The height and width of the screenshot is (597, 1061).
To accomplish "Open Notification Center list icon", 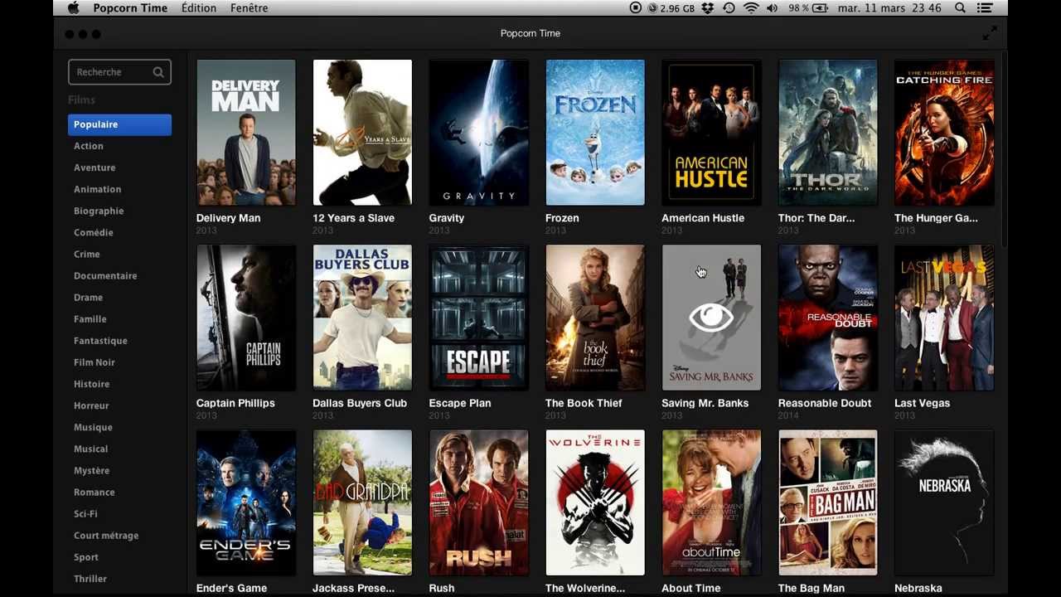I will point(985,8).
